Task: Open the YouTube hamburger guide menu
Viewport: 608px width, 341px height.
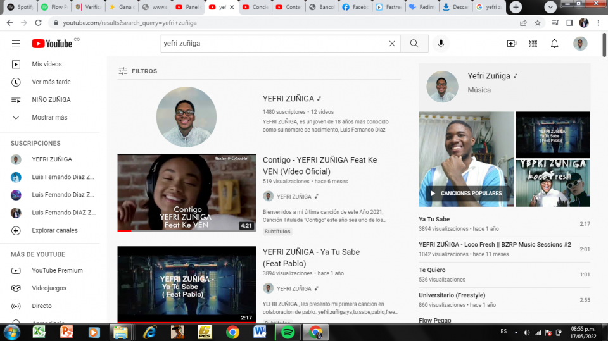Action: [x=16, y=44]
